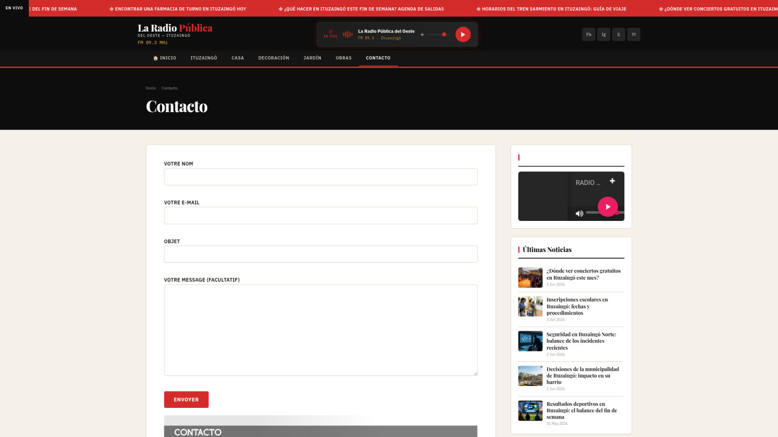778x437 pixels.
Task: Play the La Radio Pública del Oeste stream
Action: [463, 34]
